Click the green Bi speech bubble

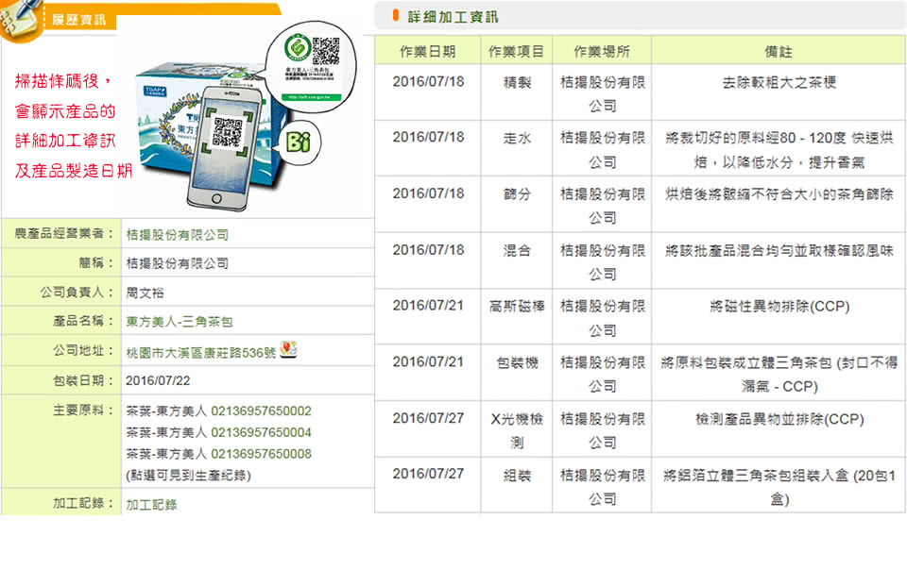pos(299,142)
